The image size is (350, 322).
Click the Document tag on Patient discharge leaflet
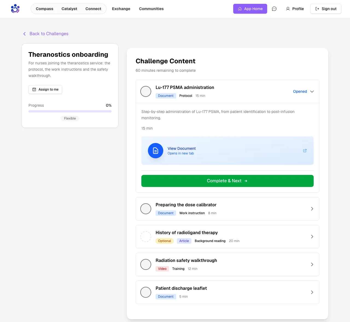[x=166, y=297]
